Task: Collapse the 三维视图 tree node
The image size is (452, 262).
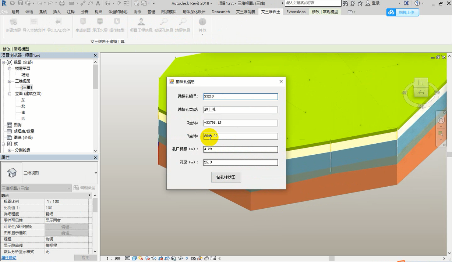Action: (10, 81)
